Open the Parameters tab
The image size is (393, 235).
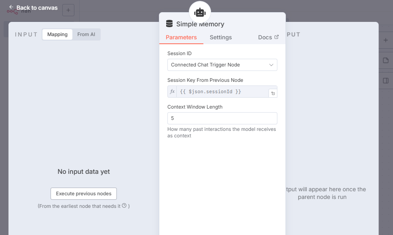181,37
